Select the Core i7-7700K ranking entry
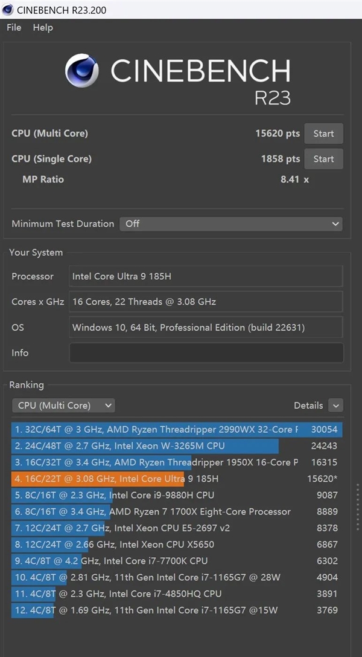Image resolution: width=362 pixels, height=657 pixels. [112, 561]
